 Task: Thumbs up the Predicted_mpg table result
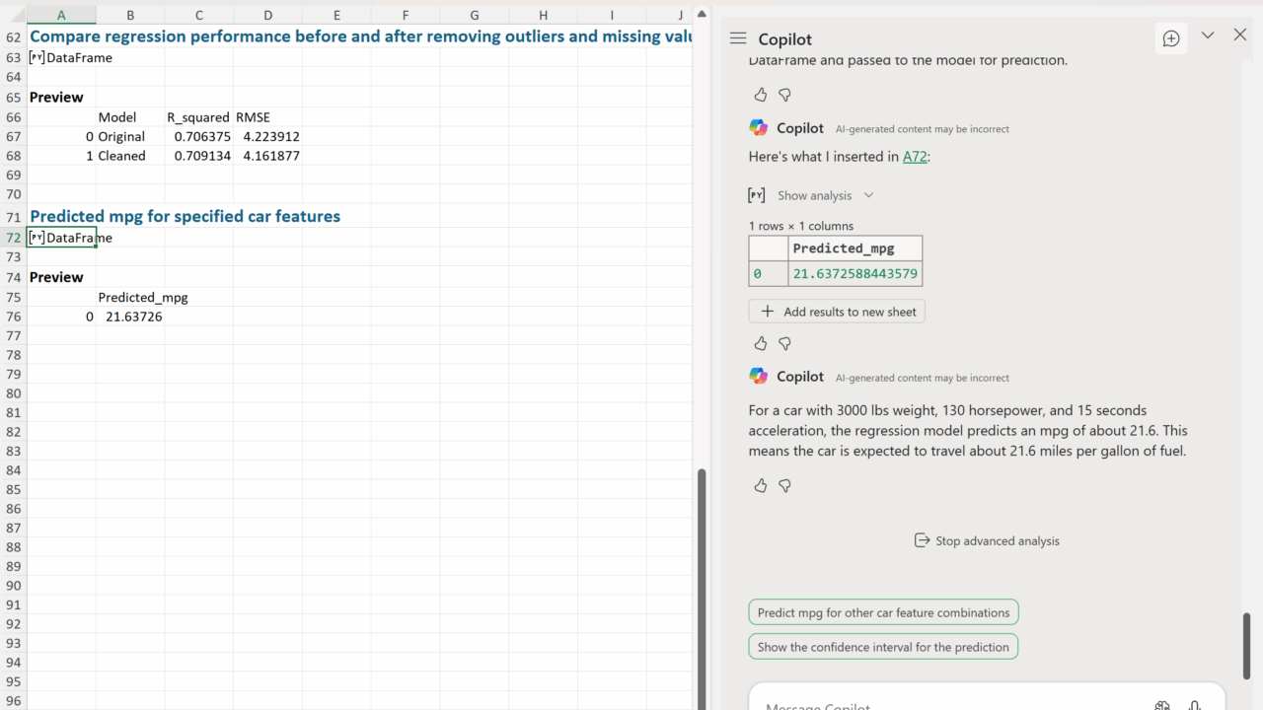tap(760, 343)
